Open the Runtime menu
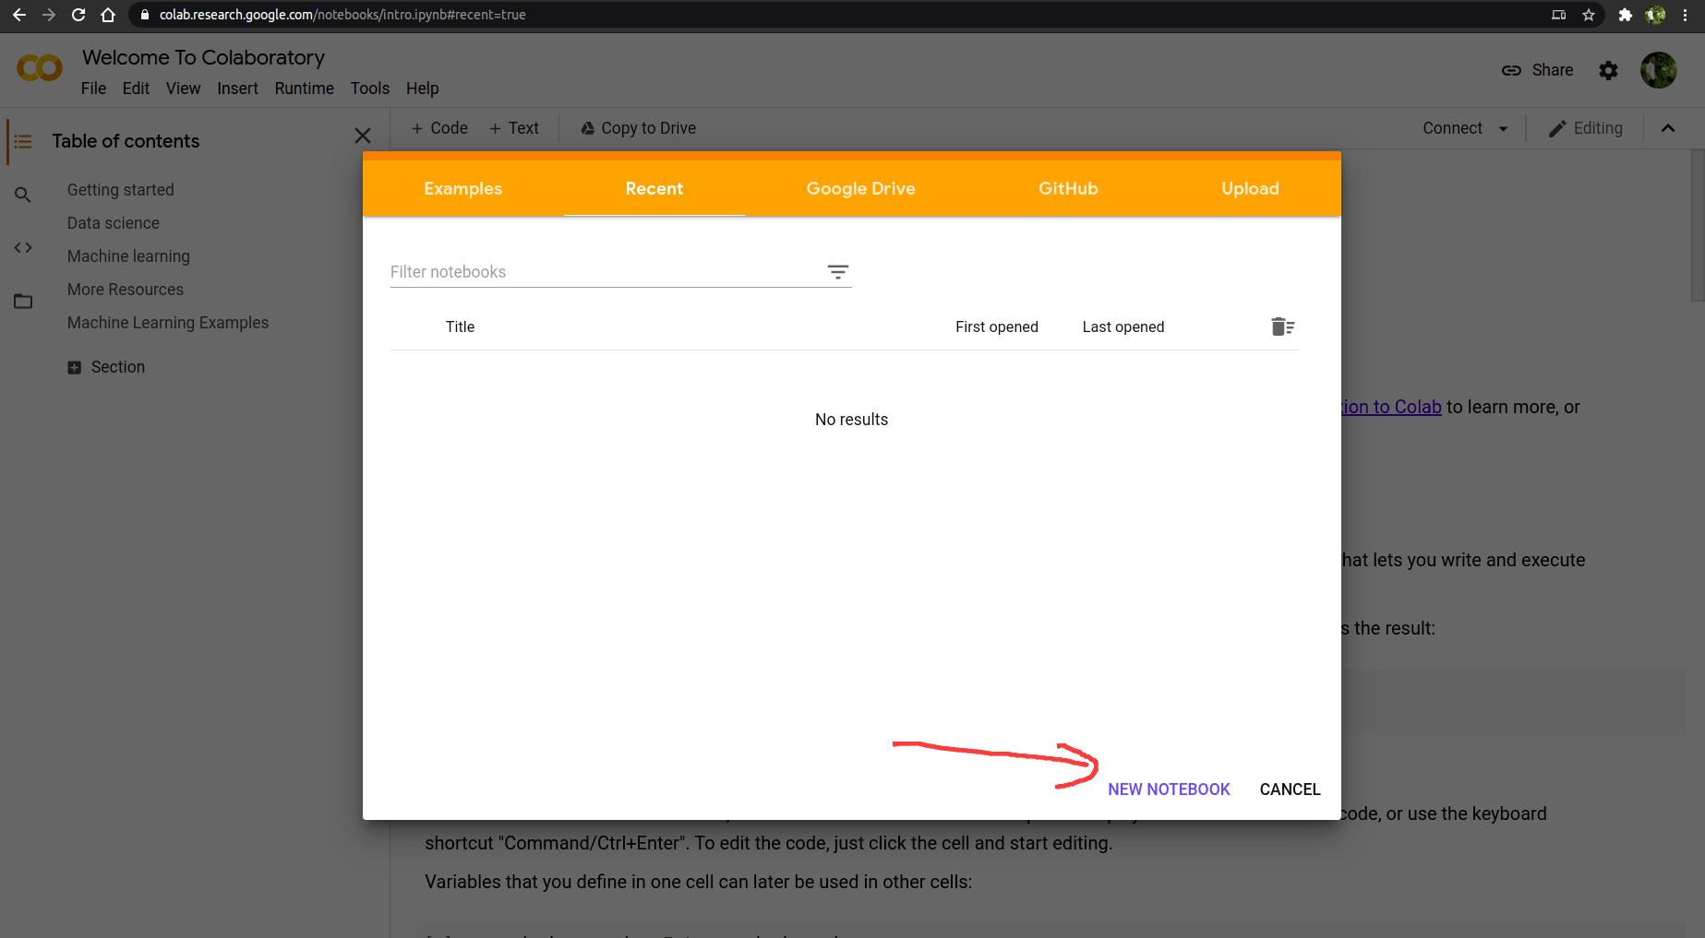 click(x=304, y=89)
